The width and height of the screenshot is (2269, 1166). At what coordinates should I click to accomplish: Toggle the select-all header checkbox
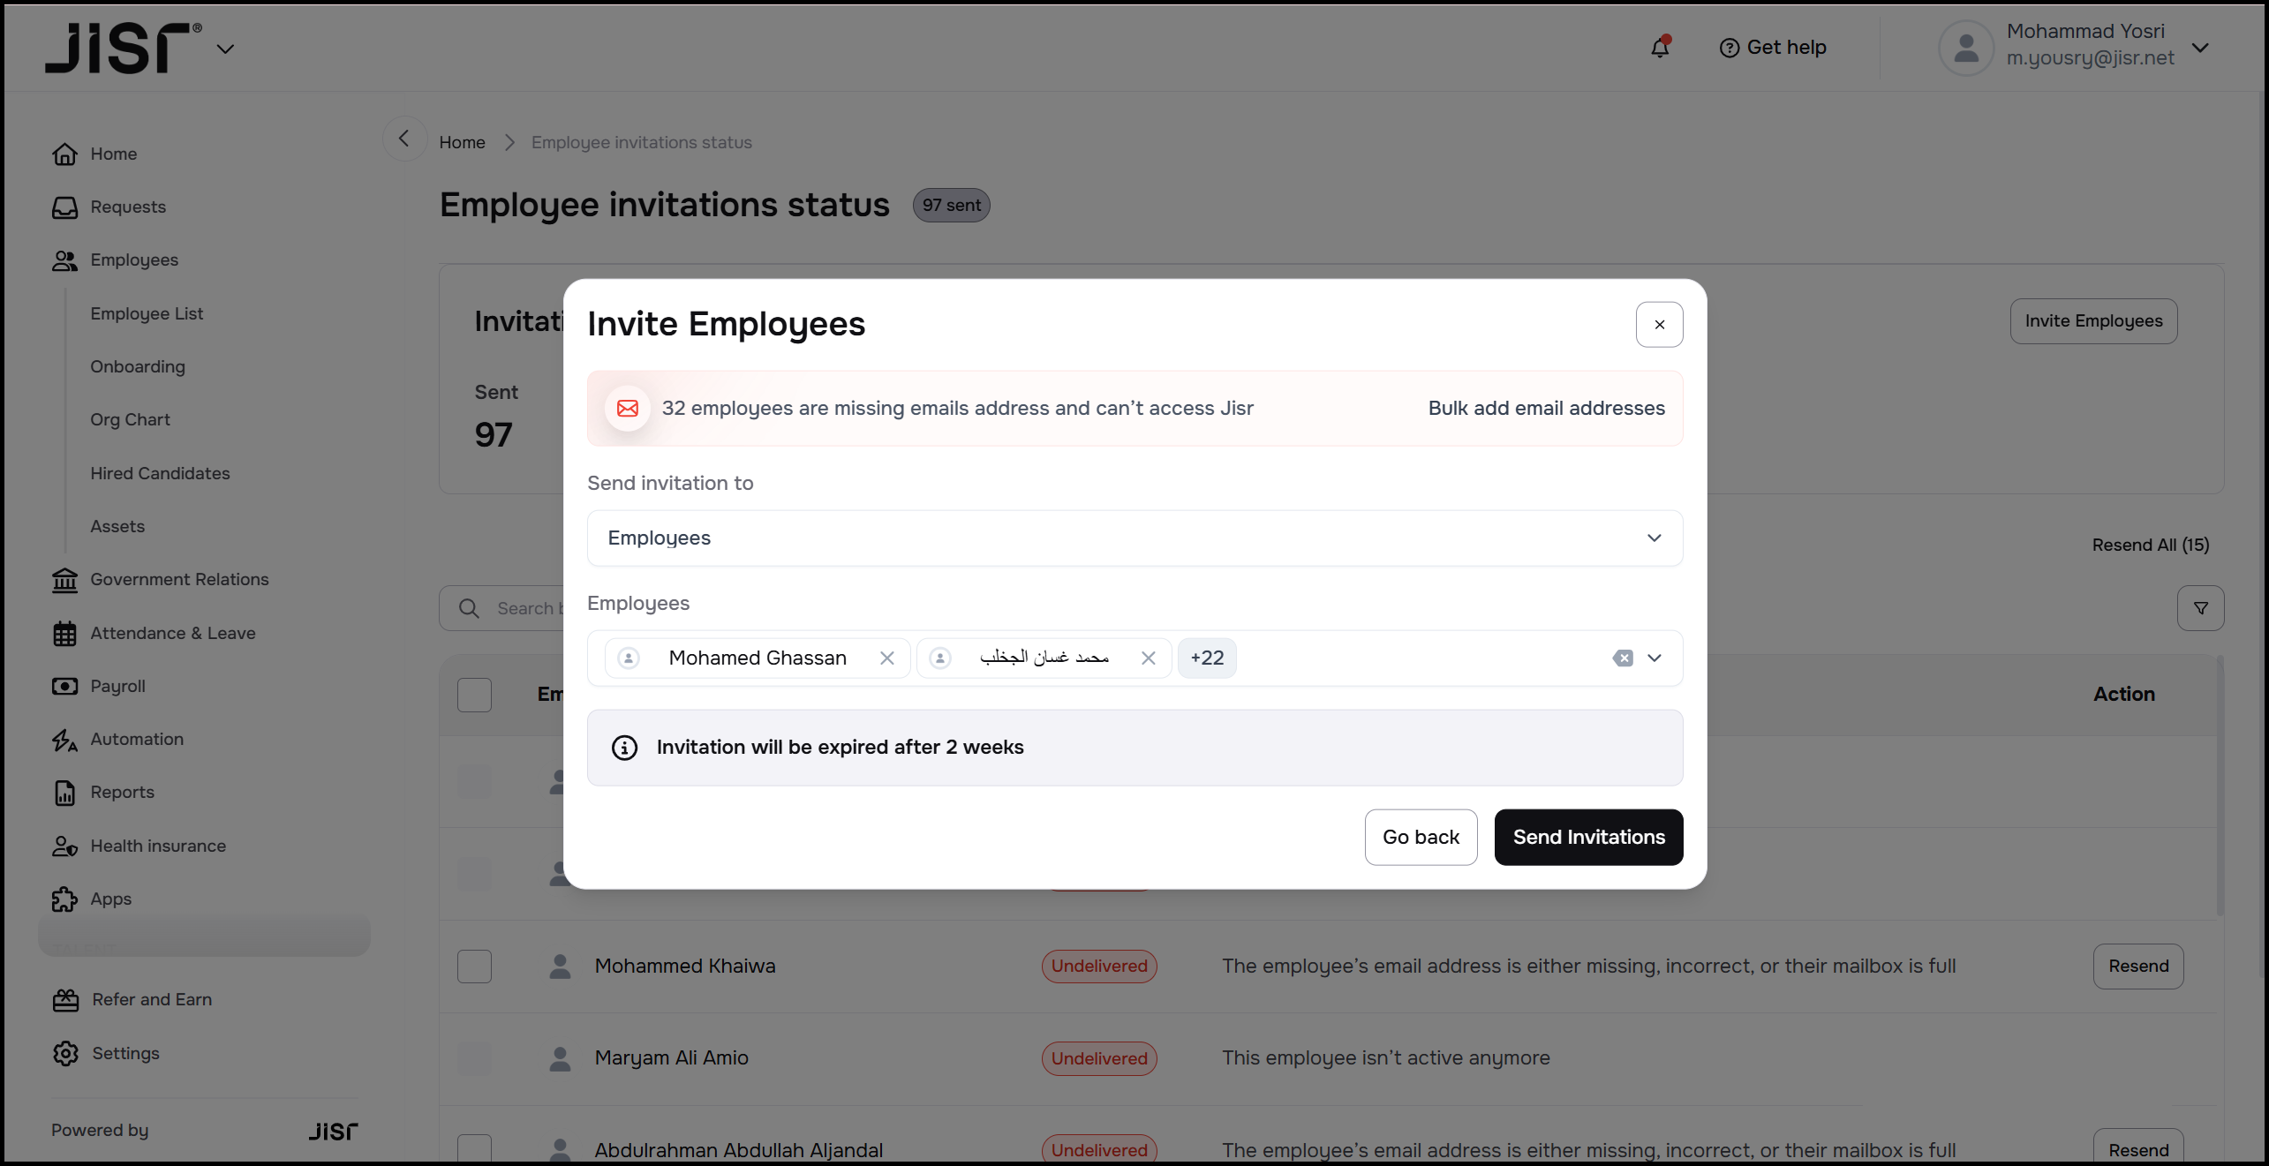coord(474,695)
